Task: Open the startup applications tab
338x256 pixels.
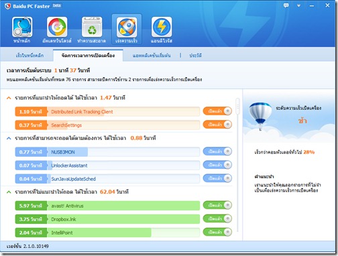Action: click(x=152, y=56)
